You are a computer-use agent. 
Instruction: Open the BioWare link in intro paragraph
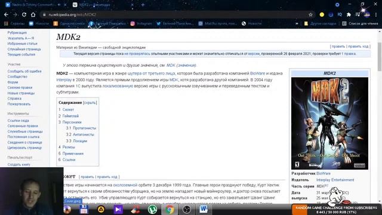click(257, 73)
